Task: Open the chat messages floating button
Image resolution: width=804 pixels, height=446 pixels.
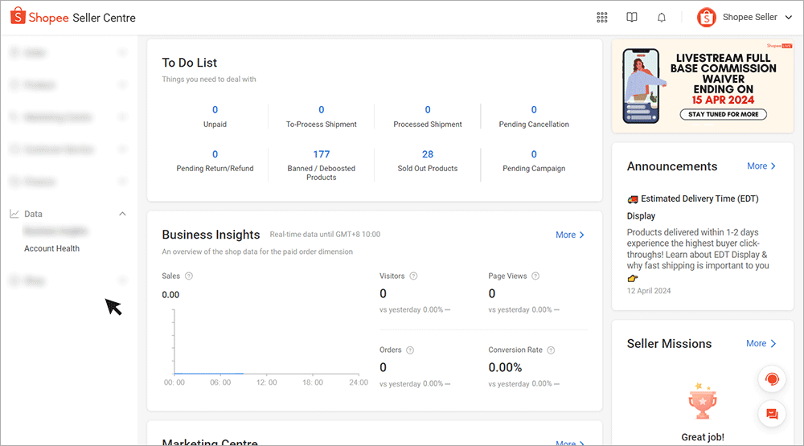Action: [x=772, y=414]
